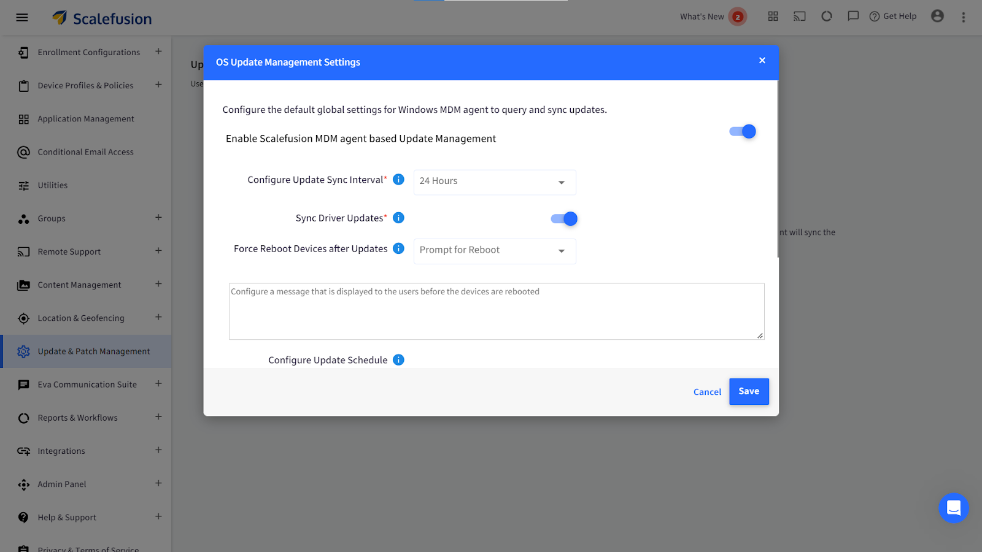
Task: Expand the Location & Geofencing plus sign
Action: click(158, 317)
